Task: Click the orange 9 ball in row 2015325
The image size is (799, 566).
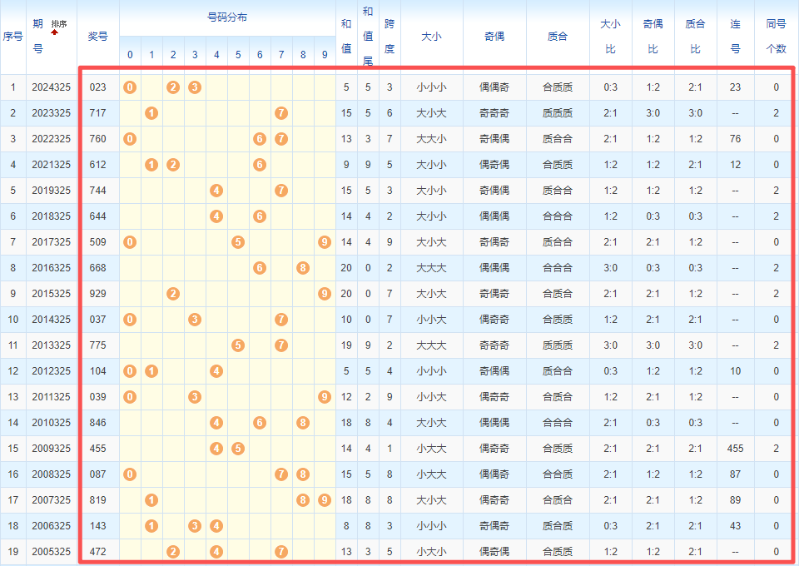Action: click(x=325, y=294)
